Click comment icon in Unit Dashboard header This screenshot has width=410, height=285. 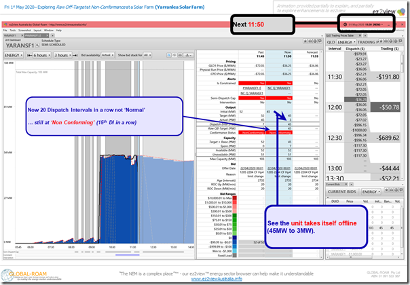[320, 41]
